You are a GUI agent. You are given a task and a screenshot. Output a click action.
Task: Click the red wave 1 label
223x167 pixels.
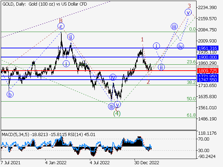[x=143, y=39]
